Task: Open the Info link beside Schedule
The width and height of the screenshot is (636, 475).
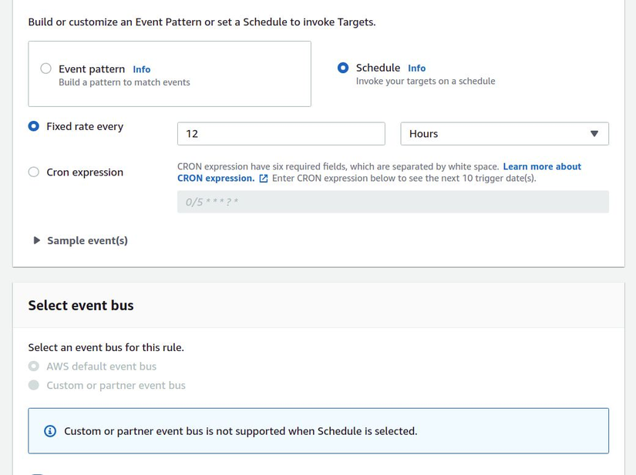Action: (x=416, y=68)
